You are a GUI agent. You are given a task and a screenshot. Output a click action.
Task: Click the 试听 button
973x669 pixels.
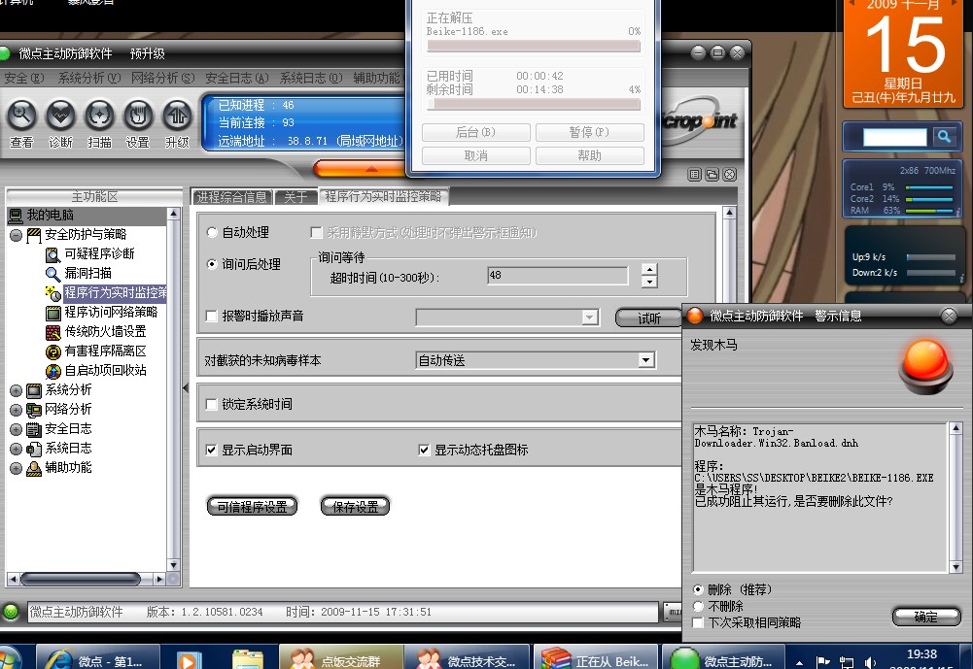point(649,318)
